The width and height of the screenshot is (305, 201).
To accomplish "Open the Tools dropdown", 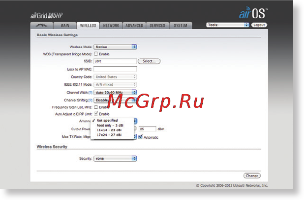I will (228, 25).
